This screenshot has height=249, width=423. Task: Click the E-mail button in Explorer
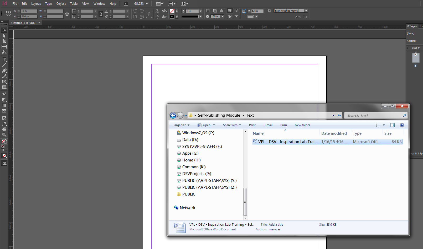click(x=268, y=125)
